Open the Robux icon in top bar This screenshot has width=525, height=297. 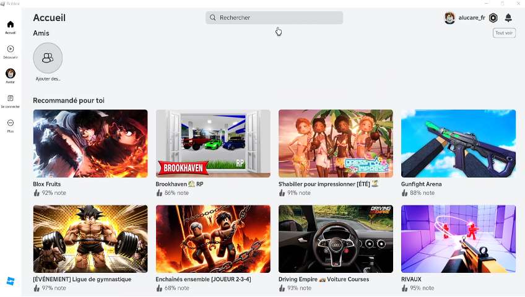493,18
